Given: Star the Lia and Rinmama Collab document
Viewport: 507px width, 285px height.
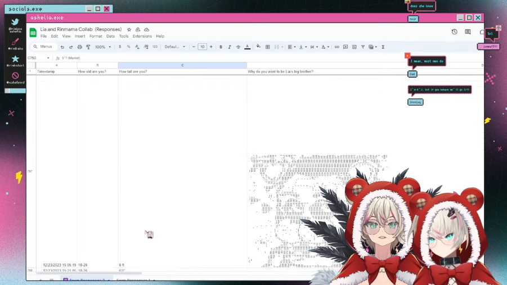Looking at the screenshot, I should pos(129,30).
